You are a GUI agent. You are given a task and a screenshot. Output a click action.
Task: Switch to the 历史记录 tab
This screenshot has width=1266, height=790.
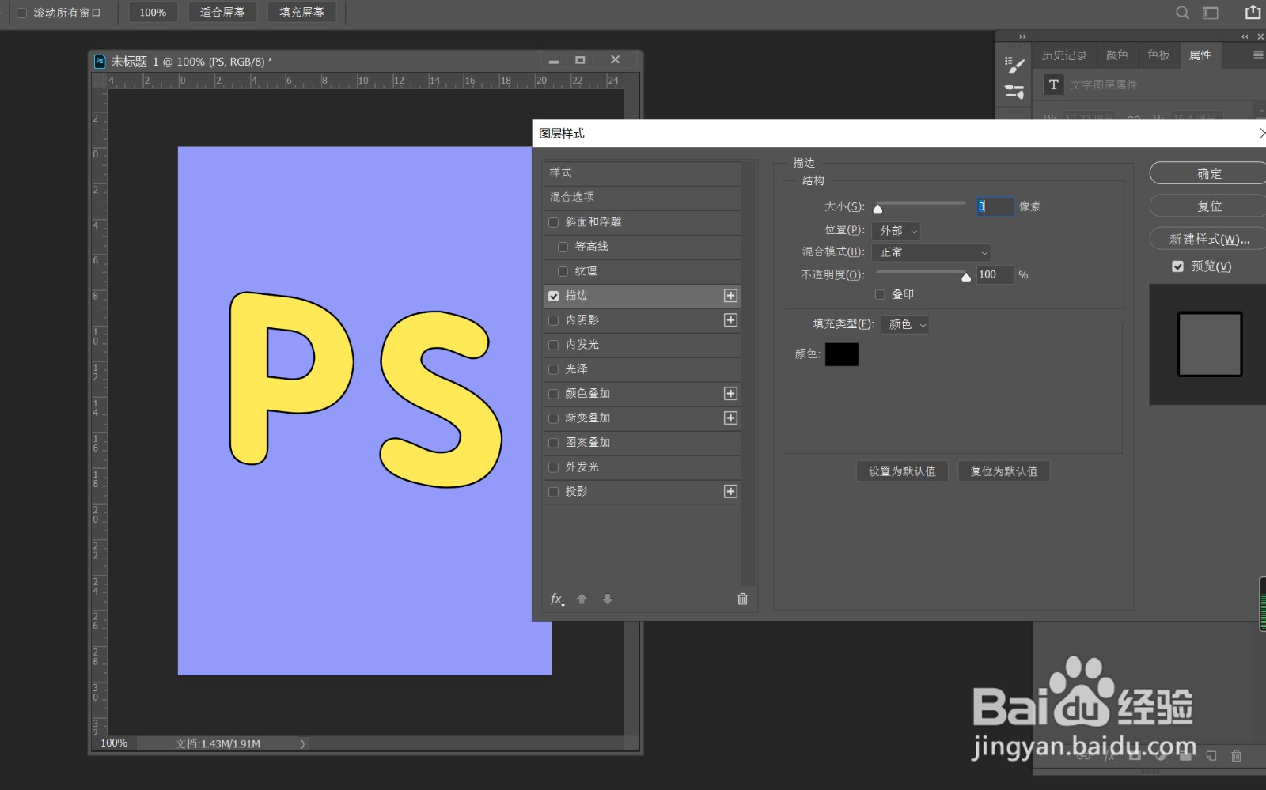[x=1064, y=55]
